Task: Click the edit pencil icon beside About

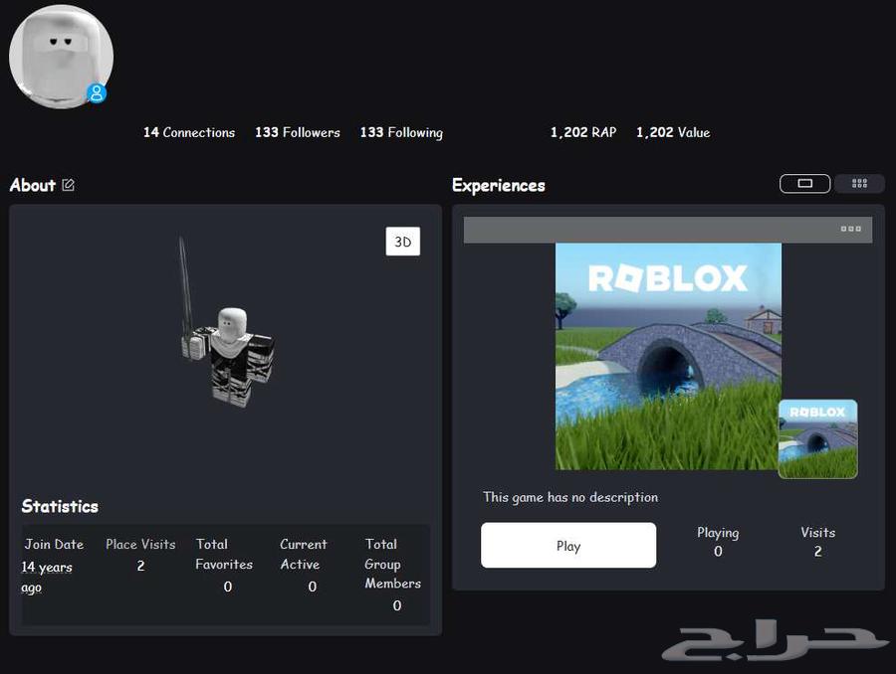Action: (68, 185)
